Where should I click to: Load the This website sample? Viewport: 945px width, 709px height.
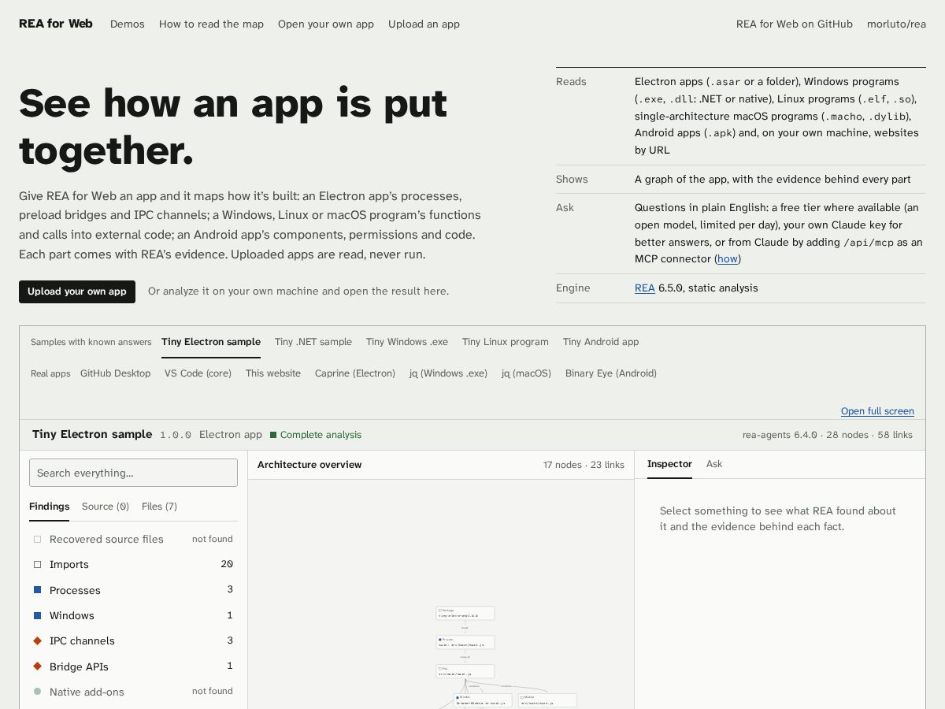coord(273,373)
